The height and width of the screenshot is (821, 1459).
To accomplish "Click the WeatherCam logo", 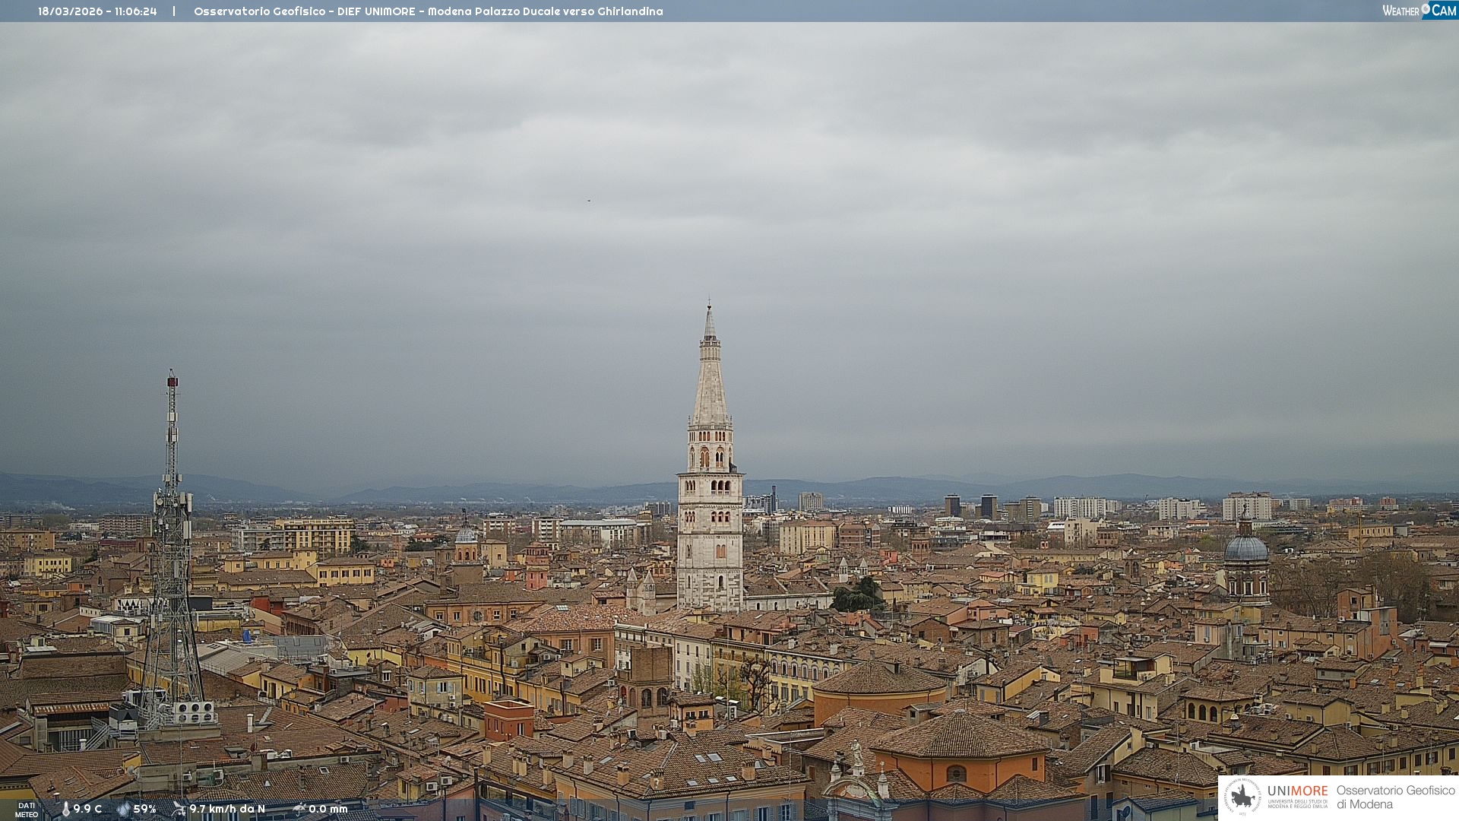I will [1419, 11].
